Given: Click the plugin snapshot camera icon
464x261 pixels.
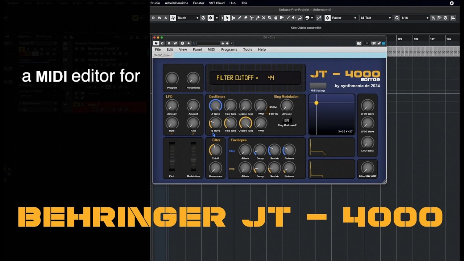Looking at the screenshot, I should [359, 43].
